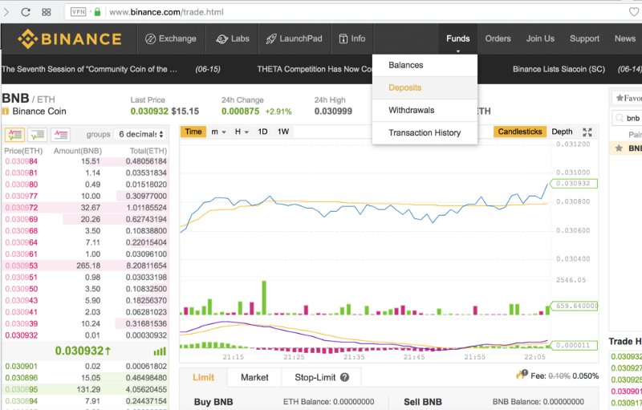
Task: Open browser speed dial grid icon
Action: coord(47,12)
